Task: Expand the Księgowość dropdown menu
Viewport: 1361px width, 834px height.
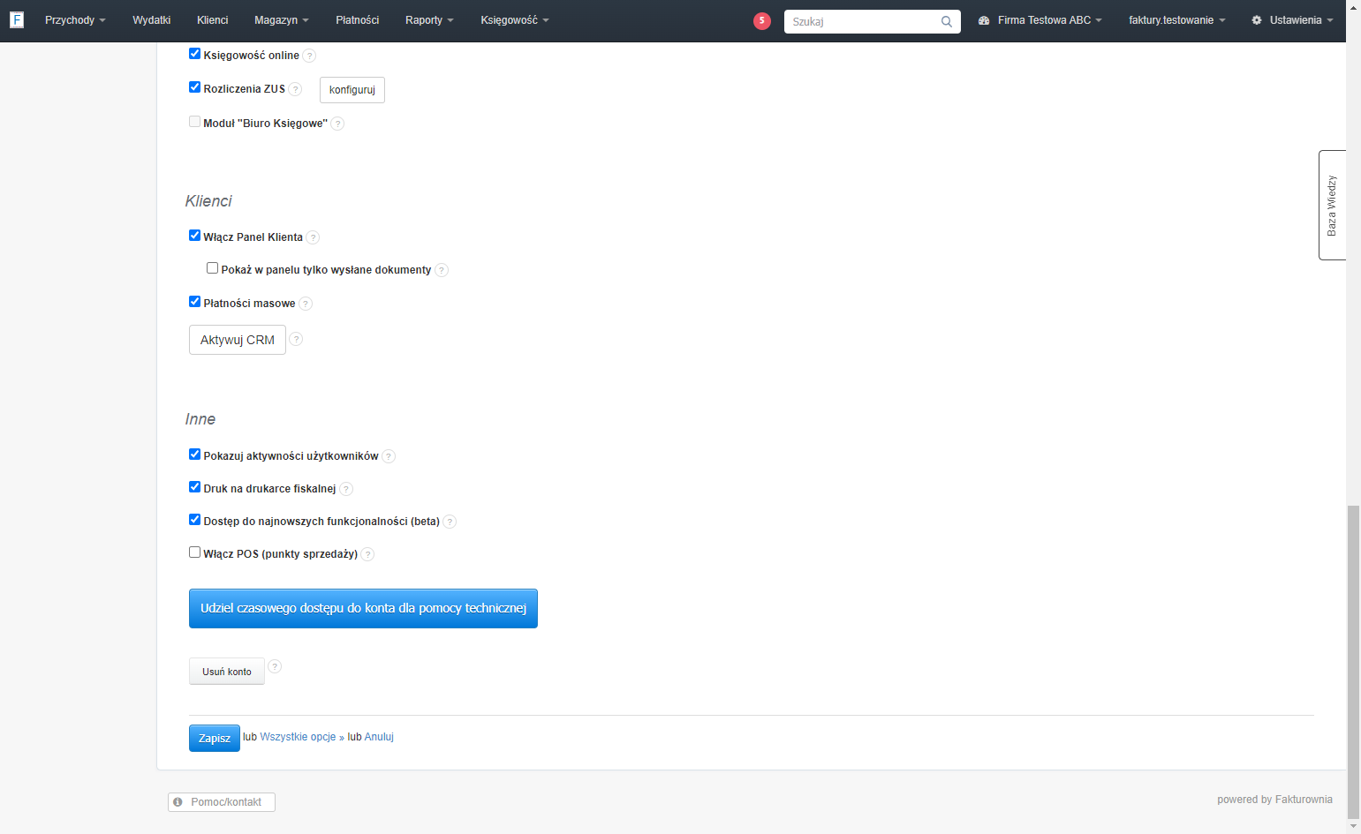Action: (515, 20)
